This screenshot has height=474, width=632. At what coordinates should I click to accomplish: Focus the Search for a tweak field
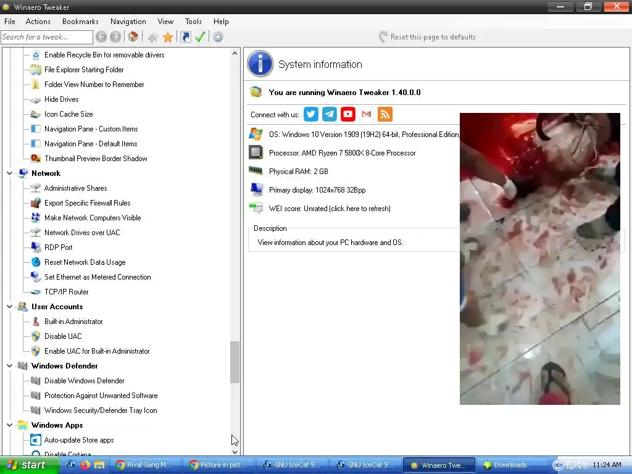coord(47,37)
